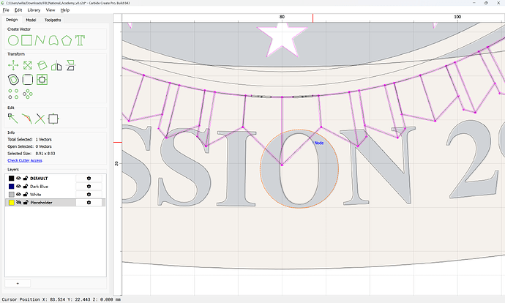Click the Selected Size 8.91 x 8.93 text
Viewport: 505px width, 303px height.
coord(31,154)
